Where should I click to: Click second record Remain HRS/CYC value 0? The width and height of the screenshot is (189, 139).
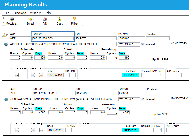(x=158, y=130)
